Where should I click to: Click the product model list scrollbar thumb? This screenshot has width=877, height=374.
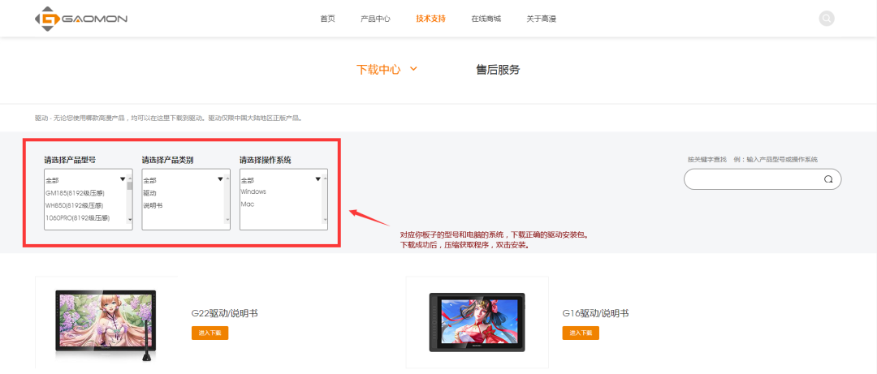(130, 186)
